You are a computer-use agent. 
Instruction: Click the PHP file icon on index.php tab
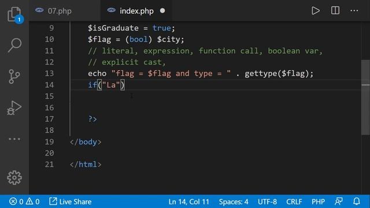112,10
